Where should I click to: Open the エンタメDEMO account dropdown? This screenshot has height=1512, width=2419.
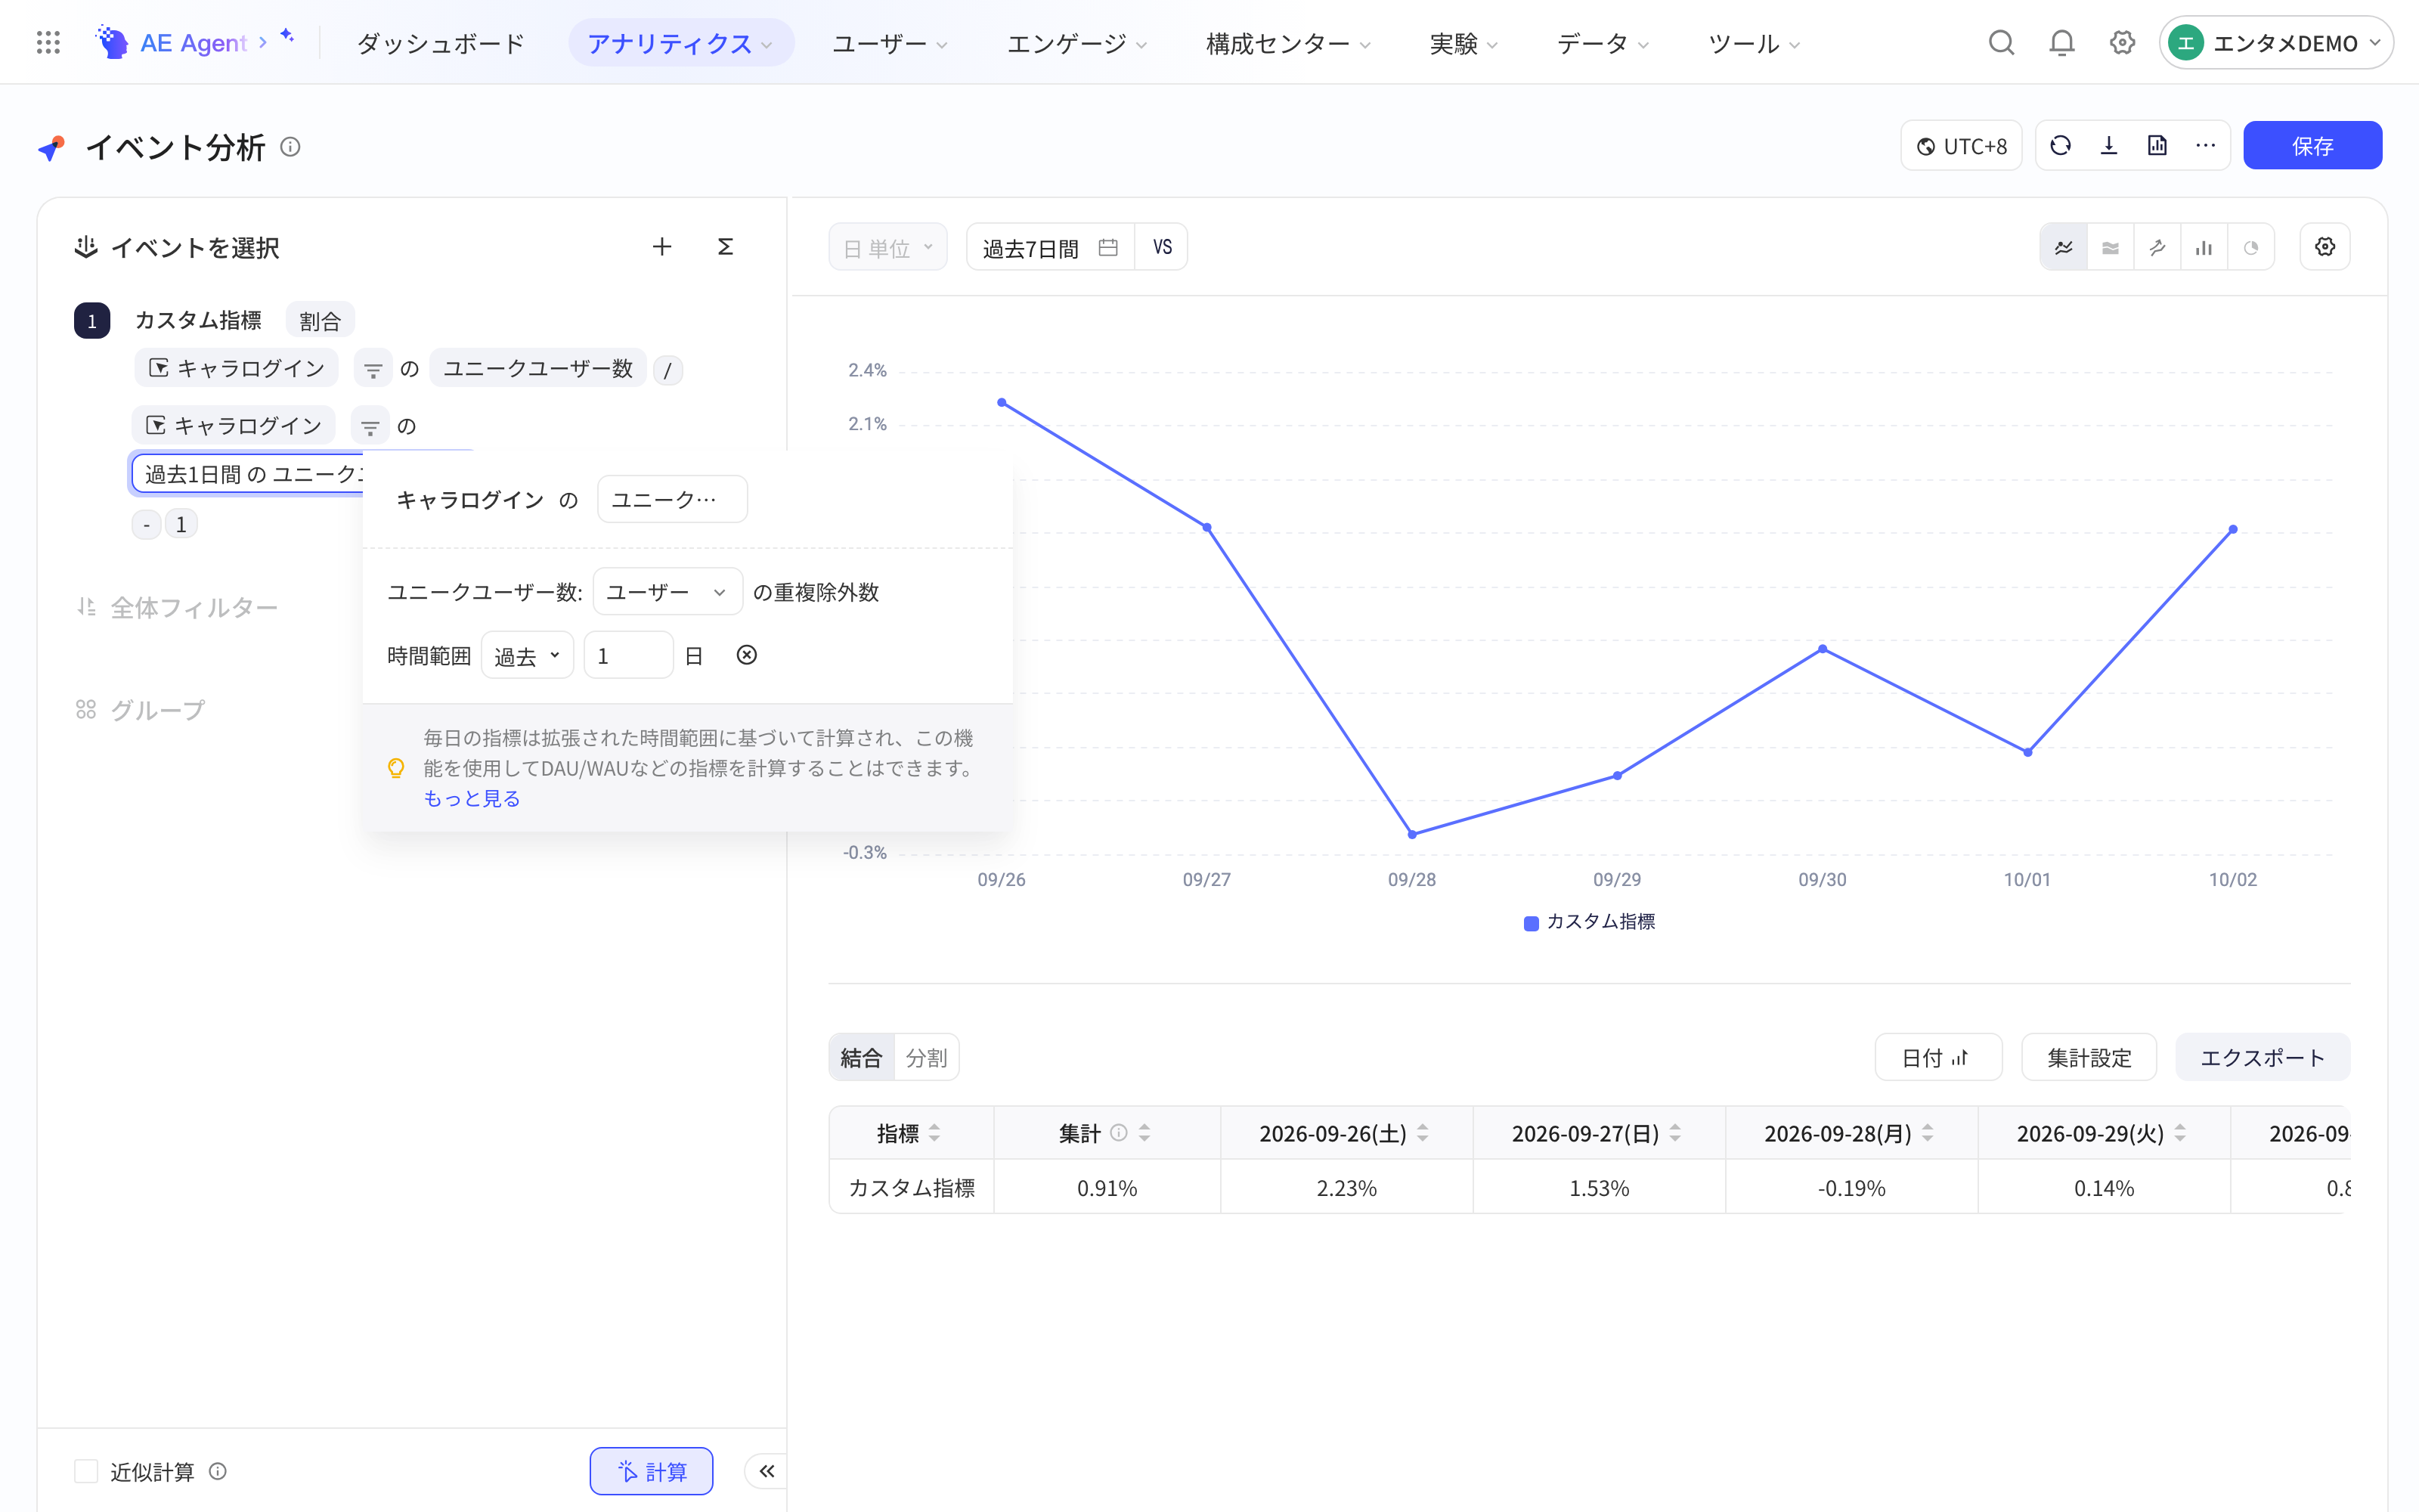tap(2275, 43)
